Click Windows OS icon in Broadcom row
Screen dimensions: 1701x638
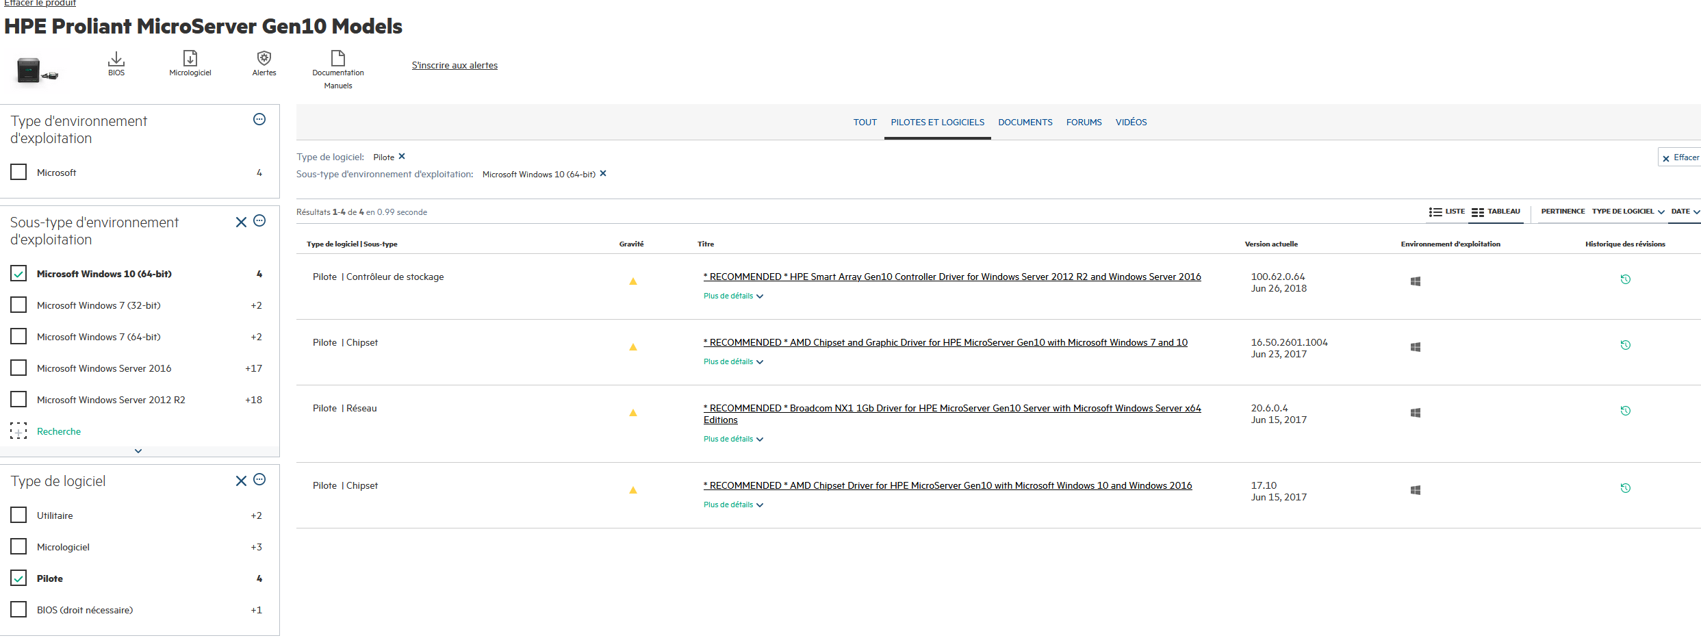pos(1416,413)
